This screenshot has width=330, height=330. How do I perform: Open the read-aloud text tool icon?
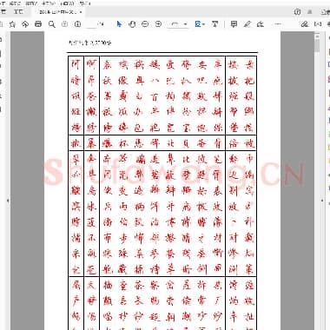[x=214, y=24]
